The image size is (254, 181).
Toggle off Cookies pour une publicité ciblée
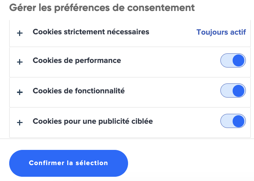(233, 121)
